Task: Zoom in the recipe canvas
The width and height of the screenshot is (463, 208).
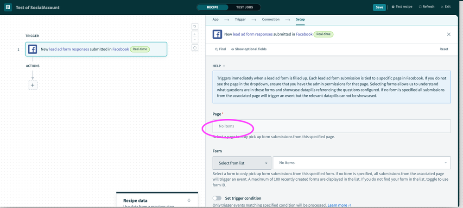Action: 195,34
